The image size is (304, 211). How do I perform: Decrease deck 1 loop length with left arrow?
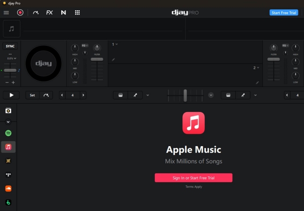point(62,95)
